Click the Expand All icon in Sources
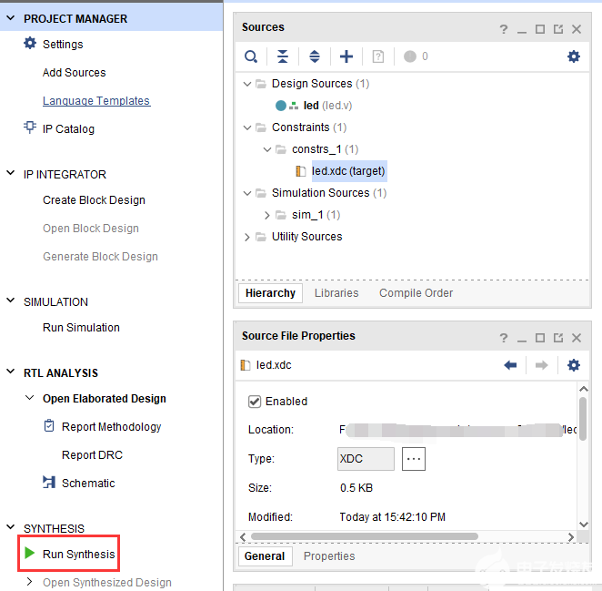Image resolution: width=602 pixels, height=591 pixels. tap(315, 56)
